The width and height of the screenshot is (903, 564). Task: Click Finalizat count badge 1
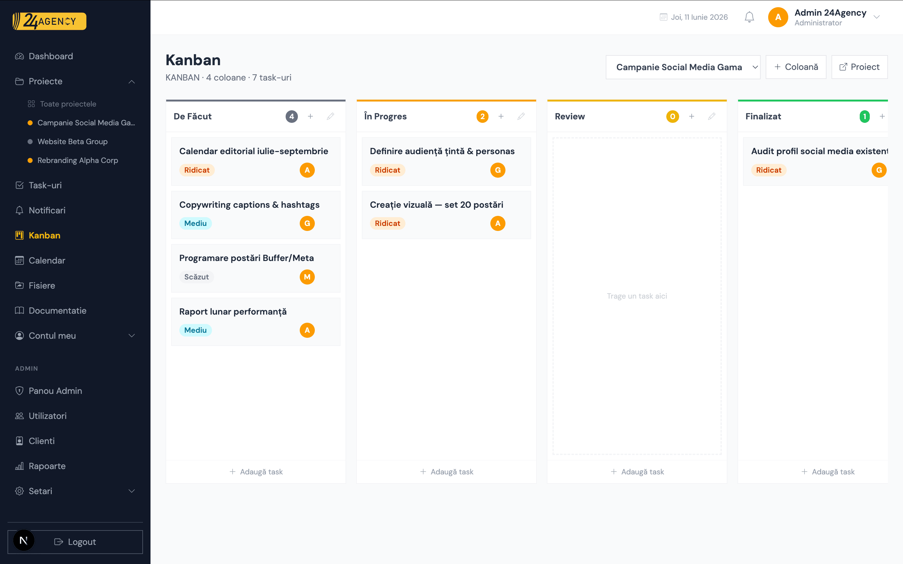(864, 116)
